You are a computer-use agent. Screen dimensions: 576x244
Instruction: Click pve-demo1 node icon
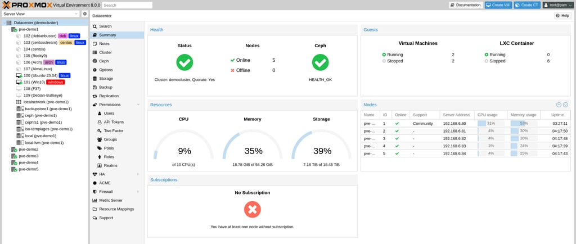14,29
